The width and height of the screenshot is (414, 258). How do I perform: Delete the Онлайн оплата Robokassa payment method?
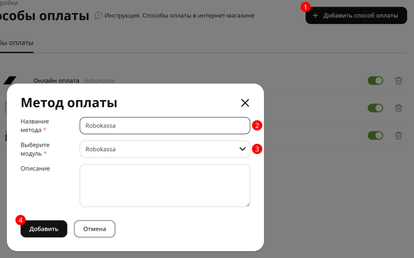[398, 81]
